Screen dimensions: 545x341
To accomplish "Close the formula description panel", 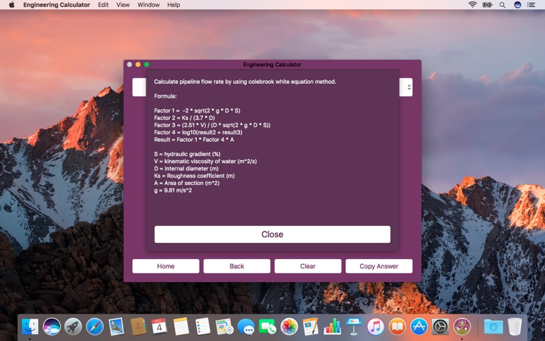I will [x=272, y=234].
